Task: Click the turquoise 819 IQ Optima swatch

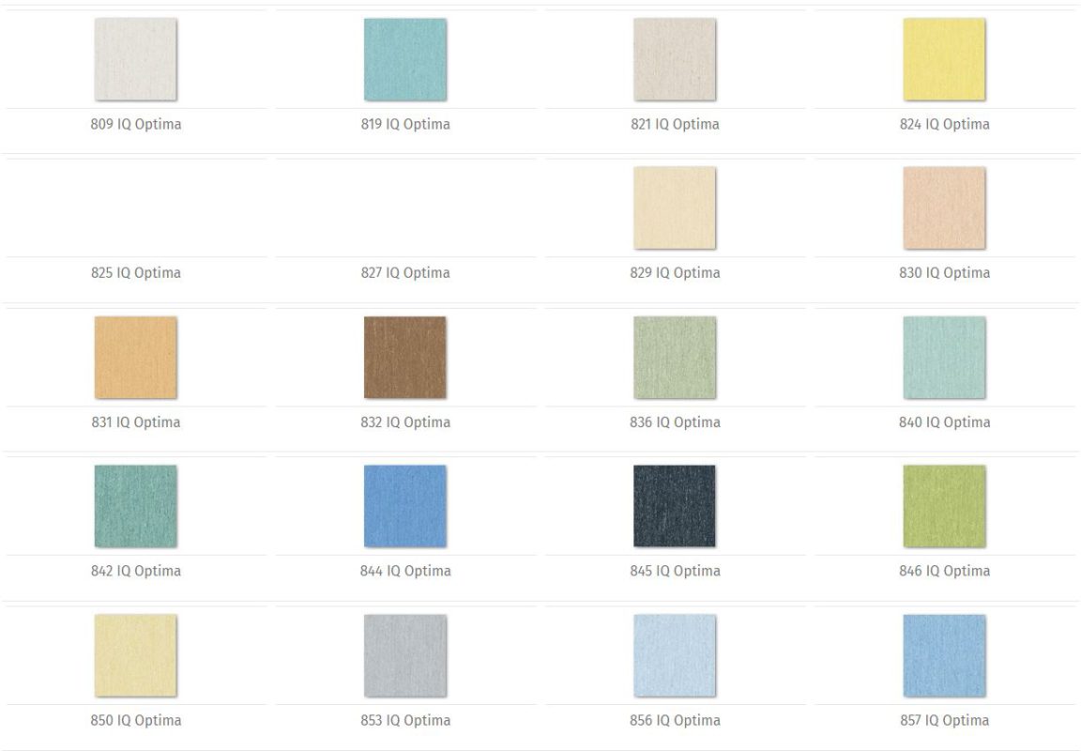Action: [404, 59]
